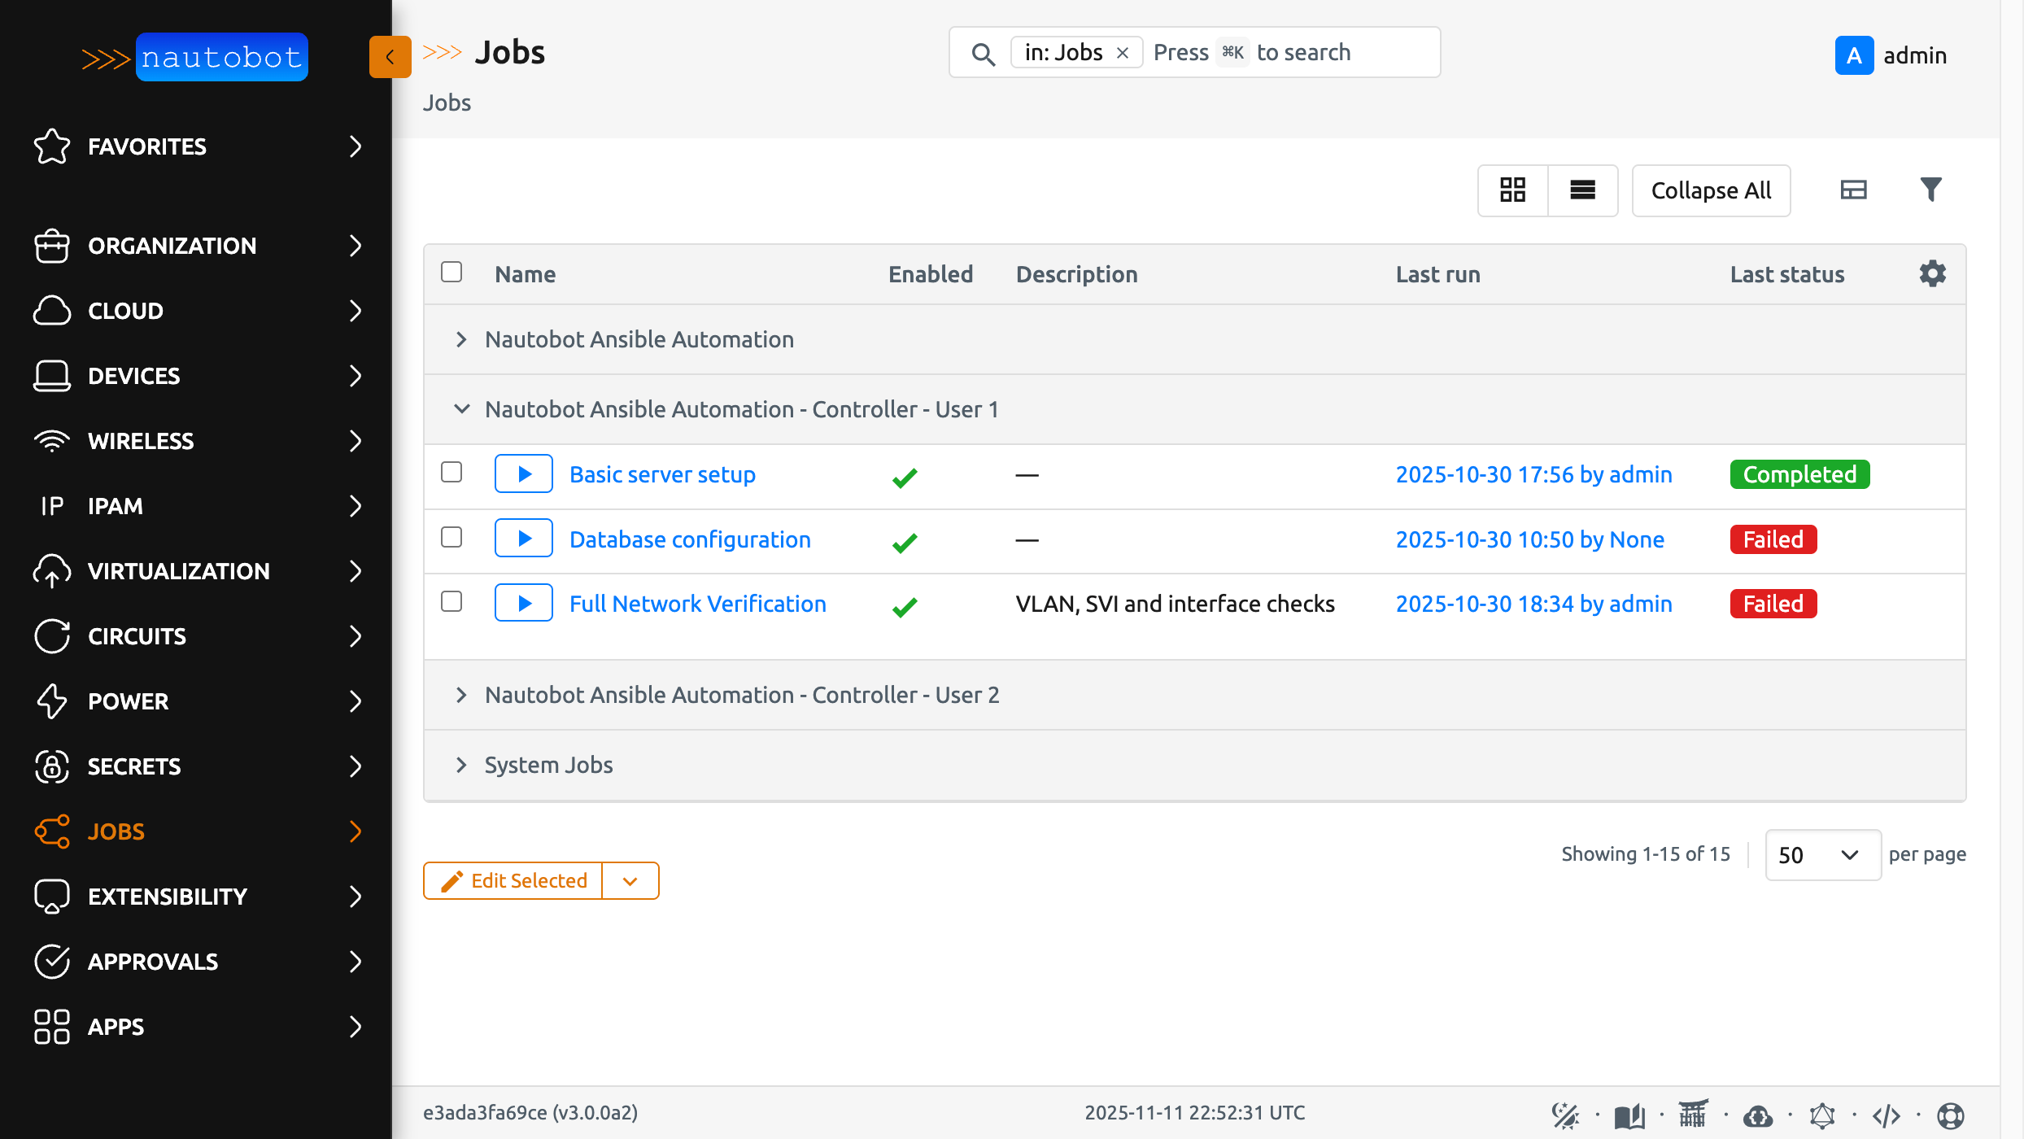Run the Basic server setup job

click(x=523, y=473)
